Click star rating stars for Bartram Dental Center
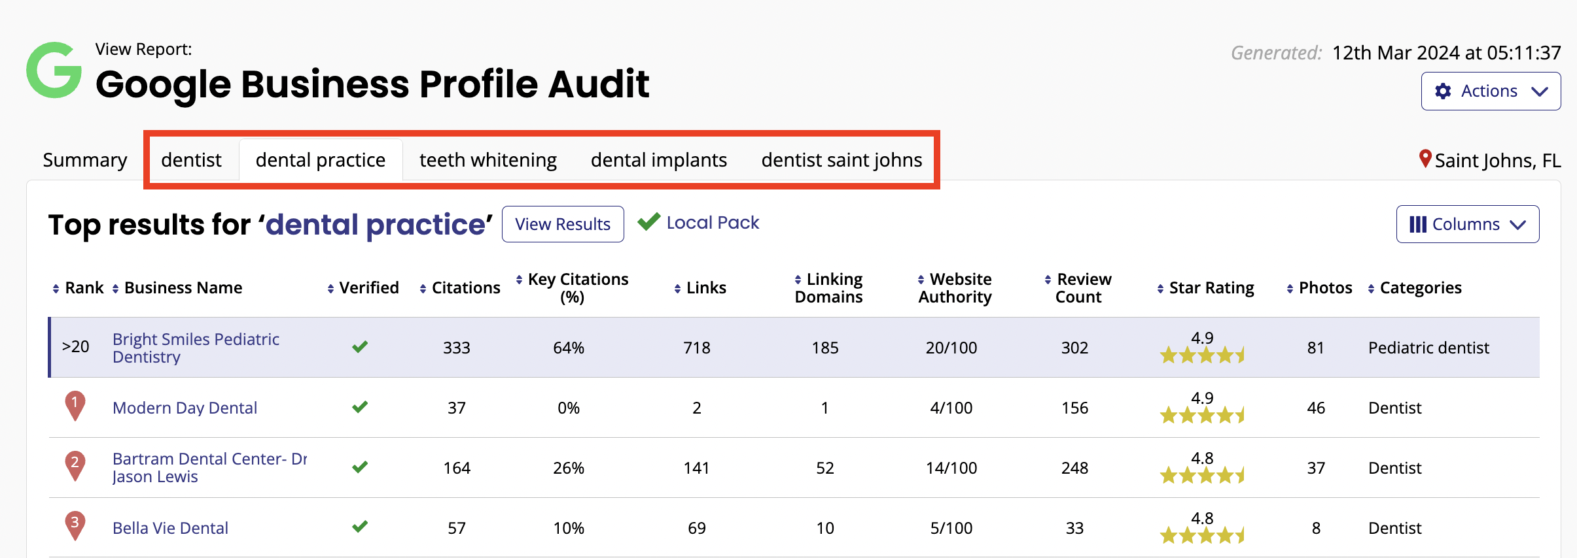Screen dimensions: 1577x558 pyautogui.click(x=1202, y=476)
